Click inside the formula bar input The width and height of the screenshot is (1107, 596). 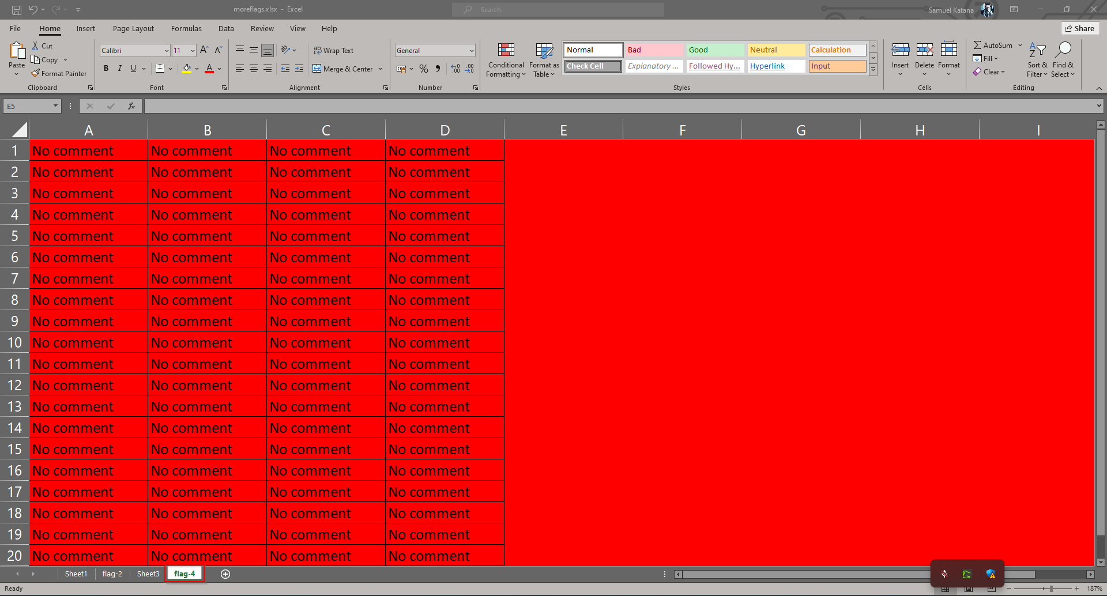(617, 106)
